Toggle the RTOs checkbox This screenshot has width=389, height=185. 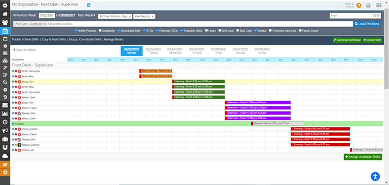[144, 31]
